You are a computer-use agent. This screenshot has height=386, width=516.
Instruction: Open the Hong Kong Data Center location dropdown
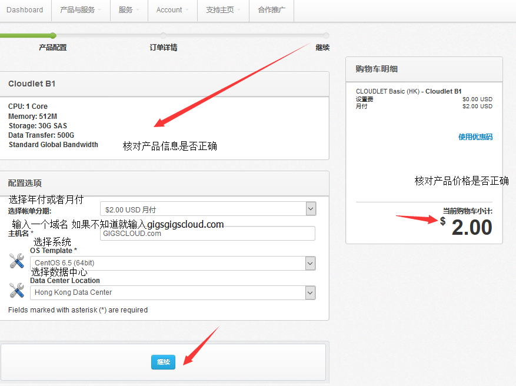coord(173,292)
